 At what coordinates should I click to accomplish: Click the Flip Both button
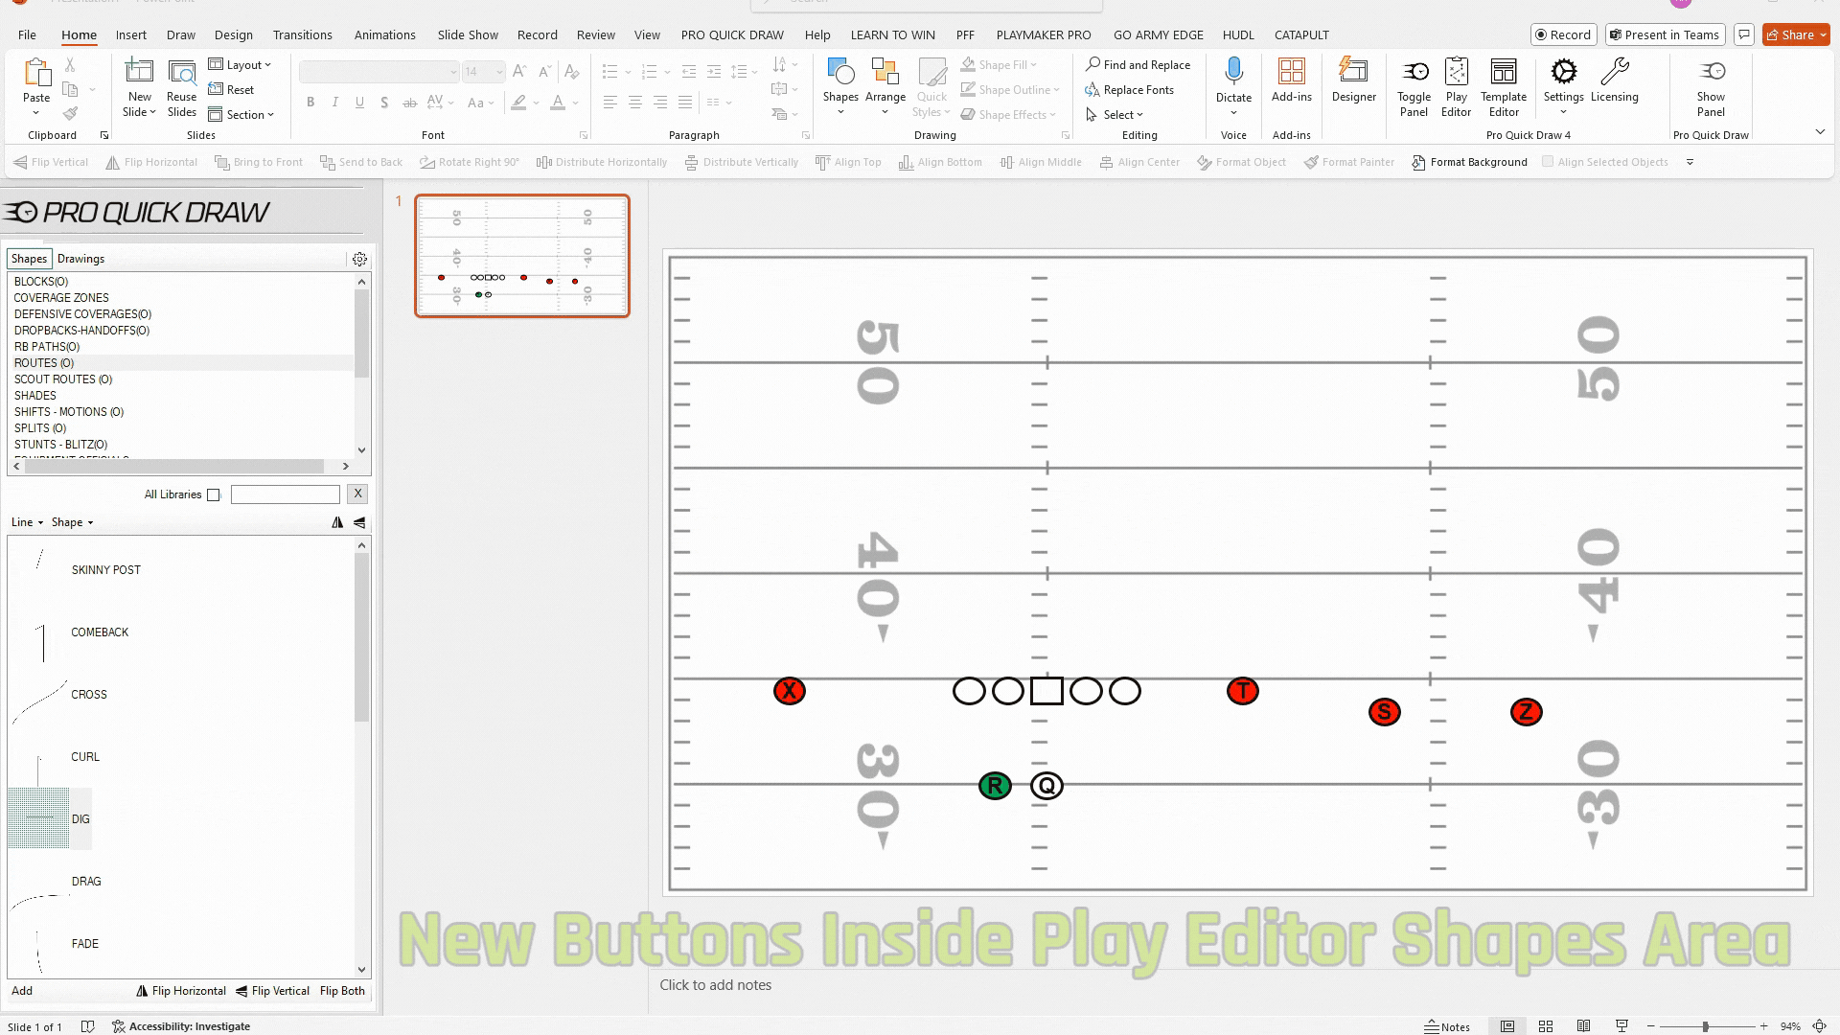click(x=342, y=991)
